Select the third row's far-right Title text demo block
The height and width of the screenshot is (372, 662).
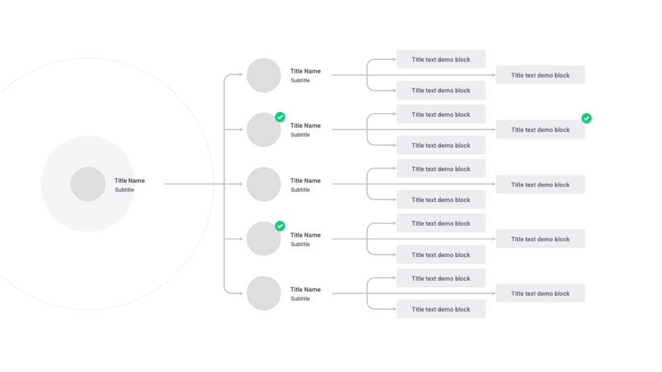541,185
